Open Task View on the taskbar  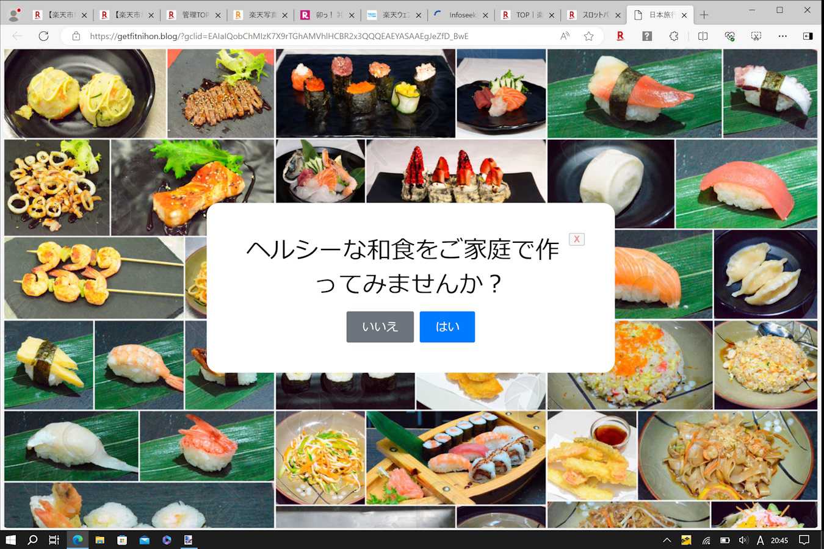pyautogui.click(x=54, y=540)
